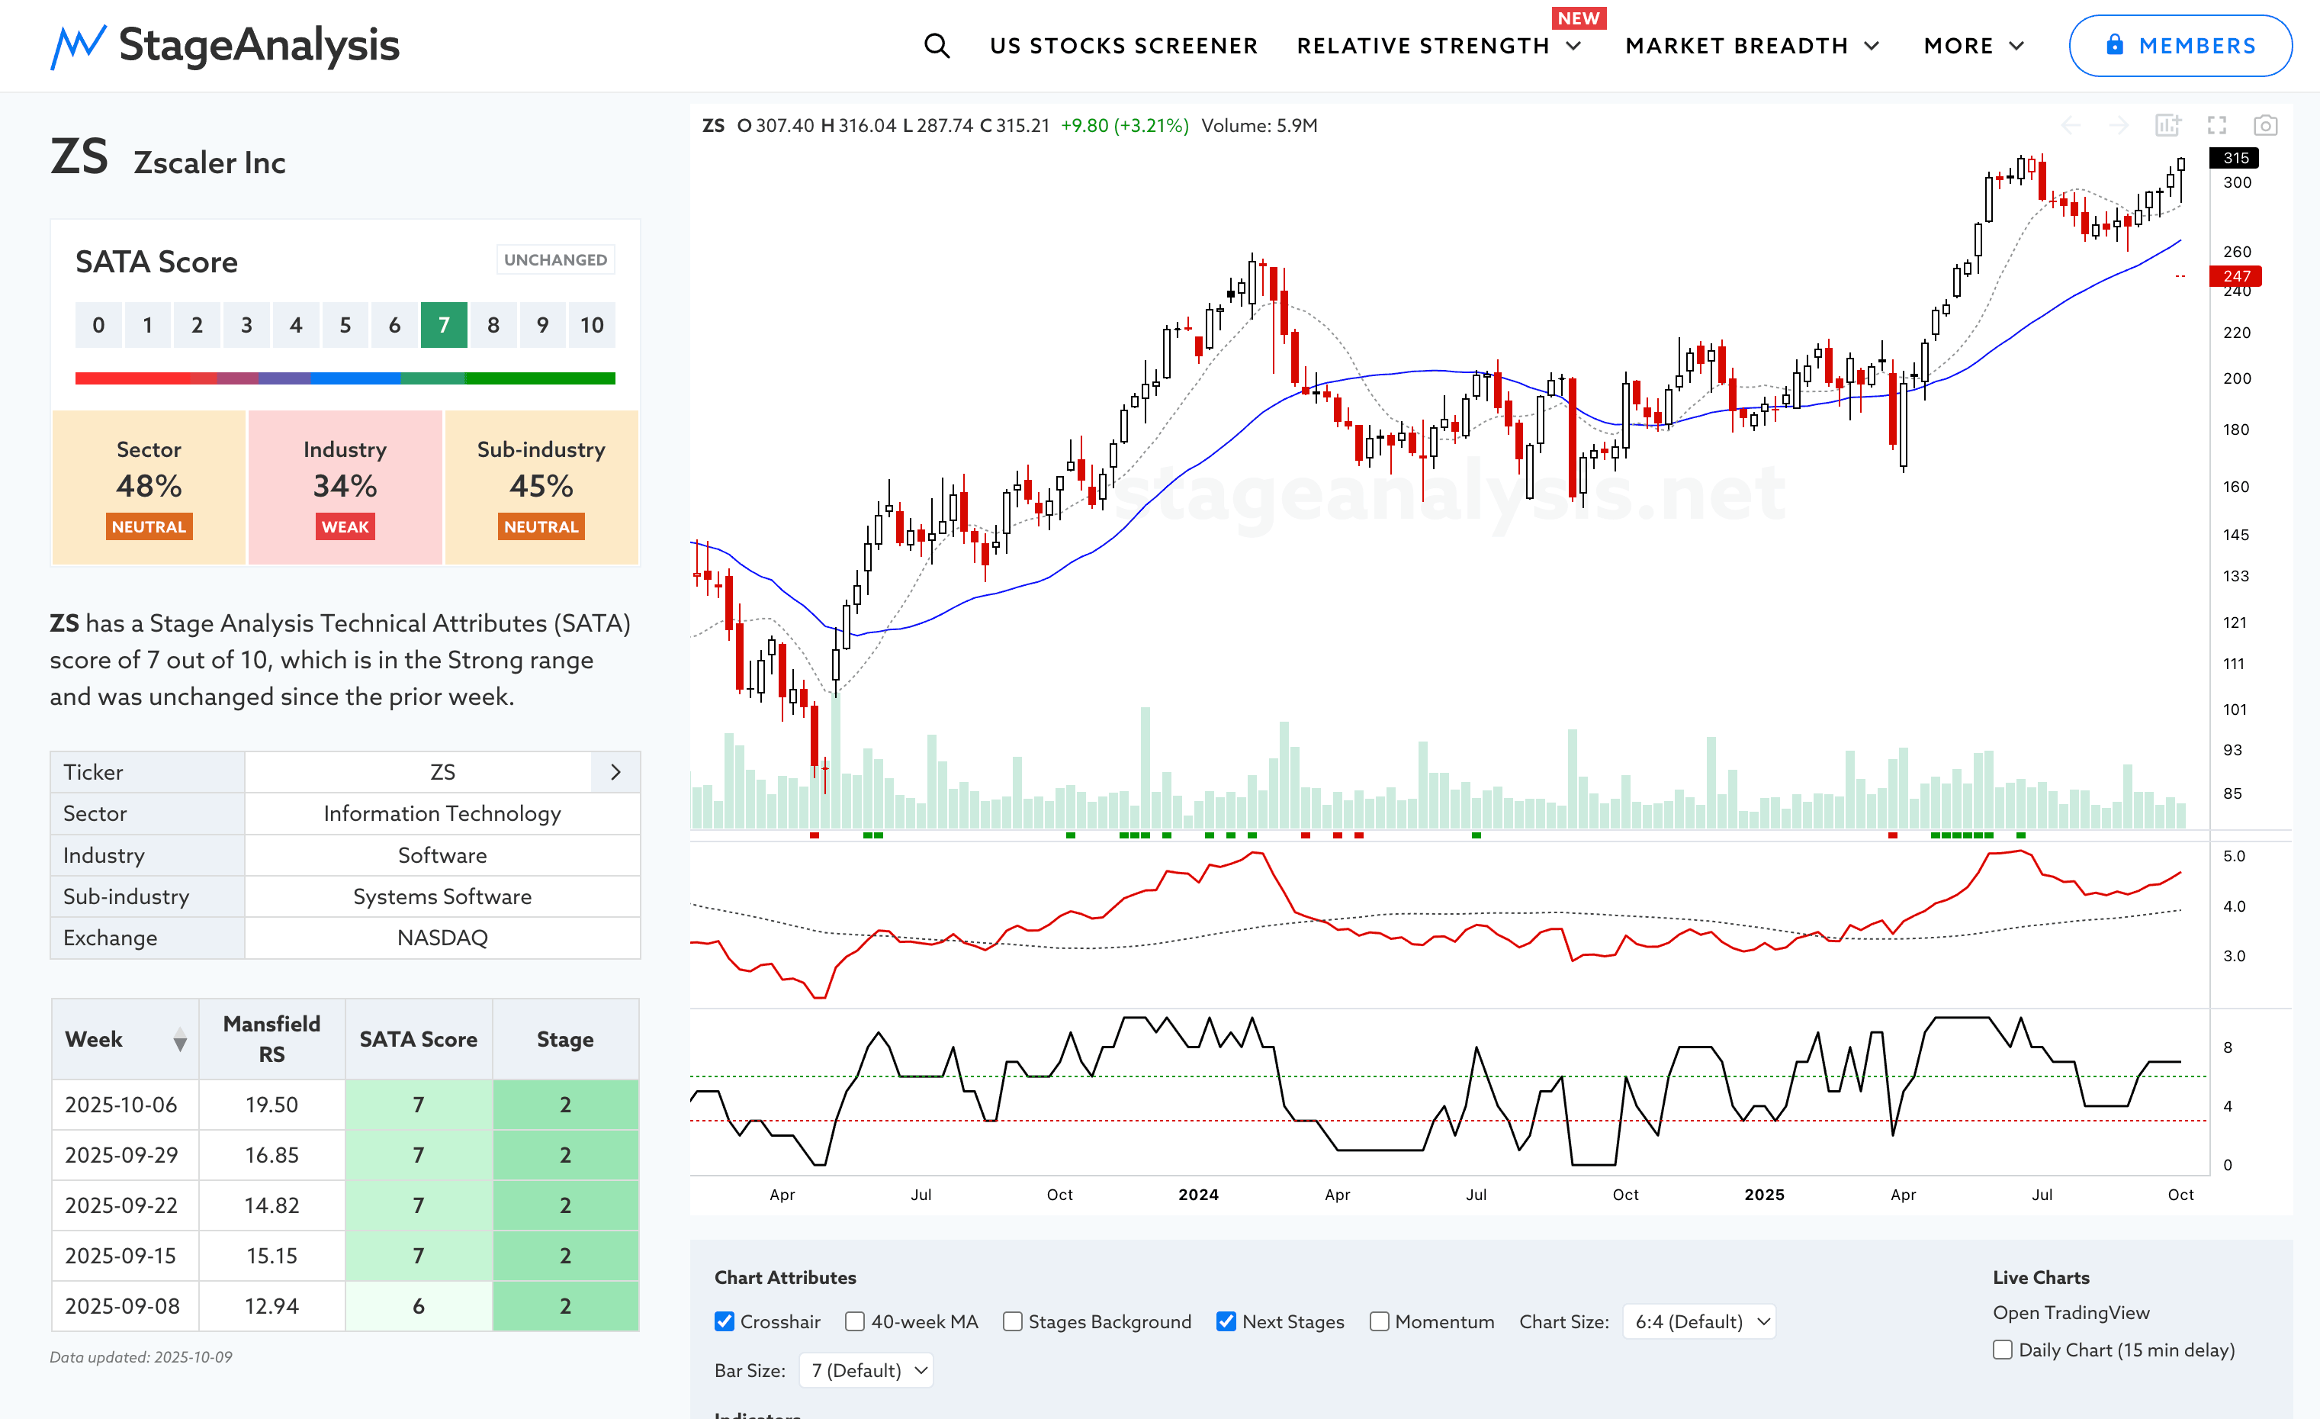The image size is (2320, 1419).
Task: Click the add indicator chart icon
Action: click(2167, 125)
